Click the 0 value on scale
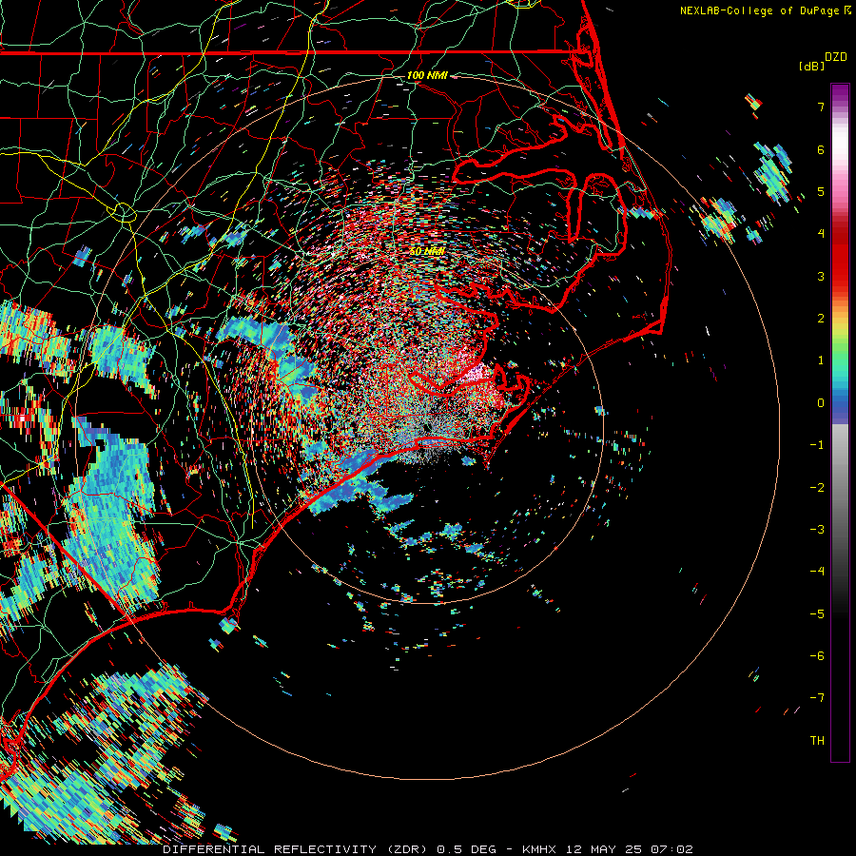Screen dimensions: 856x856 click(x=821, y=403)
